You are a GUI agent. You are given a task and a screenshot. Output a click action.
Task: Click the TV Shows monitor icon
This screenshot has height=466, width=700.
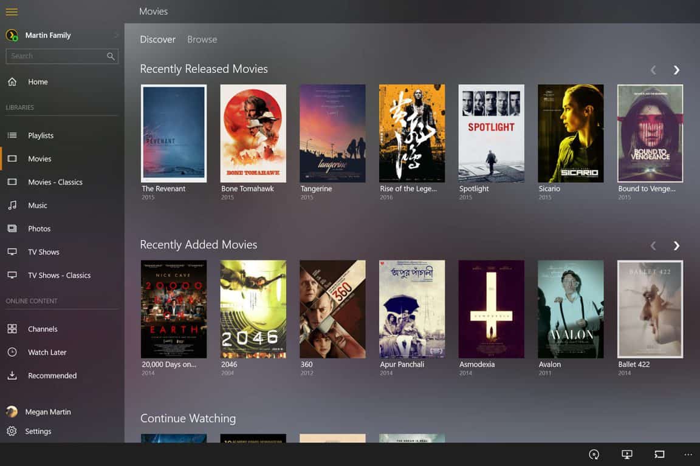[12, 251]
